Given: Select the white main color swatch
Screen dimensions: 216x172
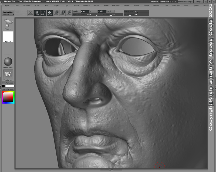Looking at the screenshot, I should click(x=10, y=86).
